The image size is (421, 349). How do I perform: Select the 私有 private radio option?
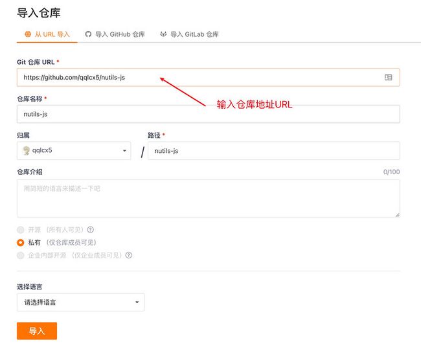coord(21,243)
